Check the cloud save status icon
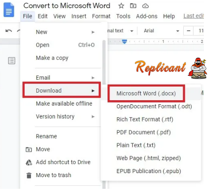Screen dimensions: 212x196 click(145, 6)
